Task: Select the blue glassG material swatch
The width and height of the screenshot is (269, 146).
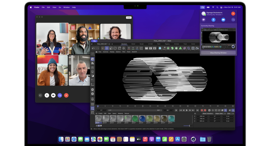Action: coord(142,119)
